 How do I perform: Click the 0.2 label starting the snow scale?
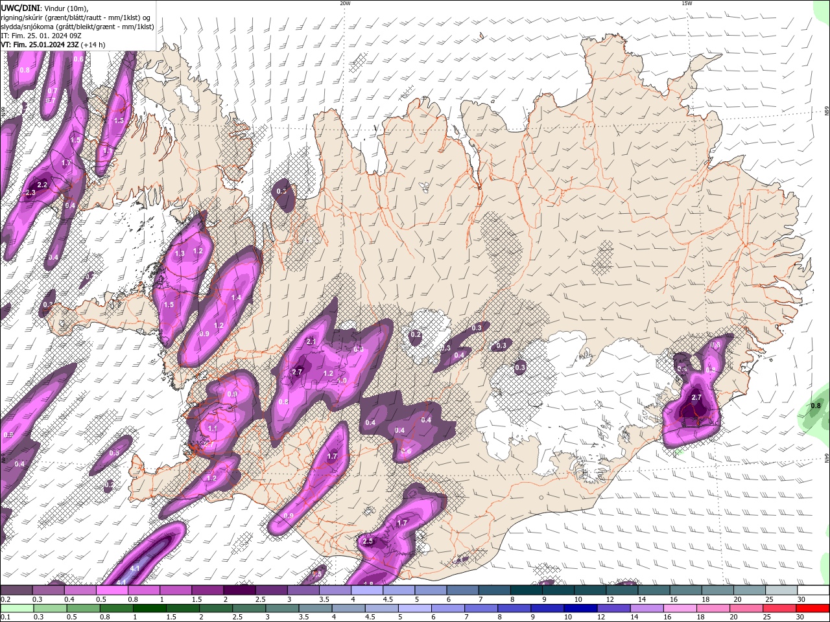[x=5, y=599]
